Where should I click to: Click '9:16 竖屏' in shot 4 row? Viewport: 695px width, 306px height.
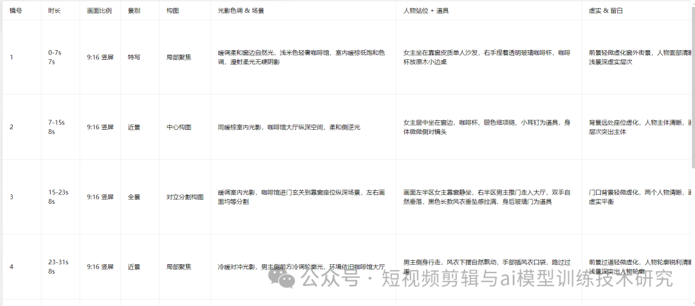(x=100, y=267)
